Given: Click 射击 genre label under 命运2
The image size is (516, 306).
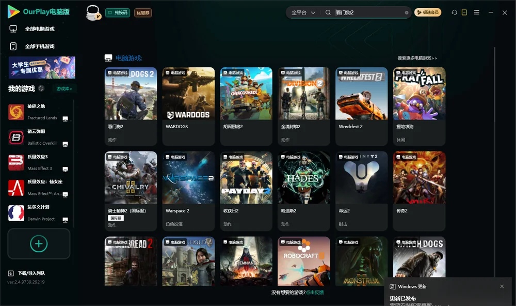Looking at the screenshot, I should 343,224.
